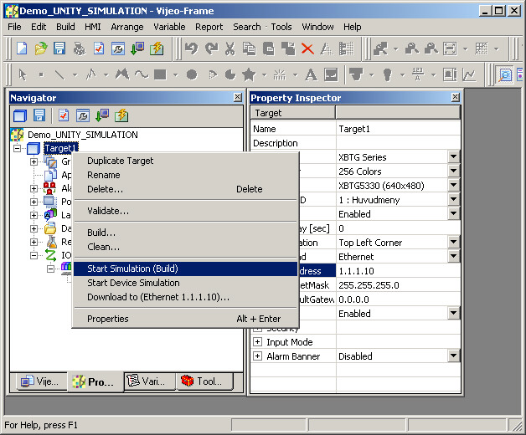This screenshot has height=435, width=526.
Task: Click the Fit to window icon
Action: pyautogui.click(x=450, y=49)
